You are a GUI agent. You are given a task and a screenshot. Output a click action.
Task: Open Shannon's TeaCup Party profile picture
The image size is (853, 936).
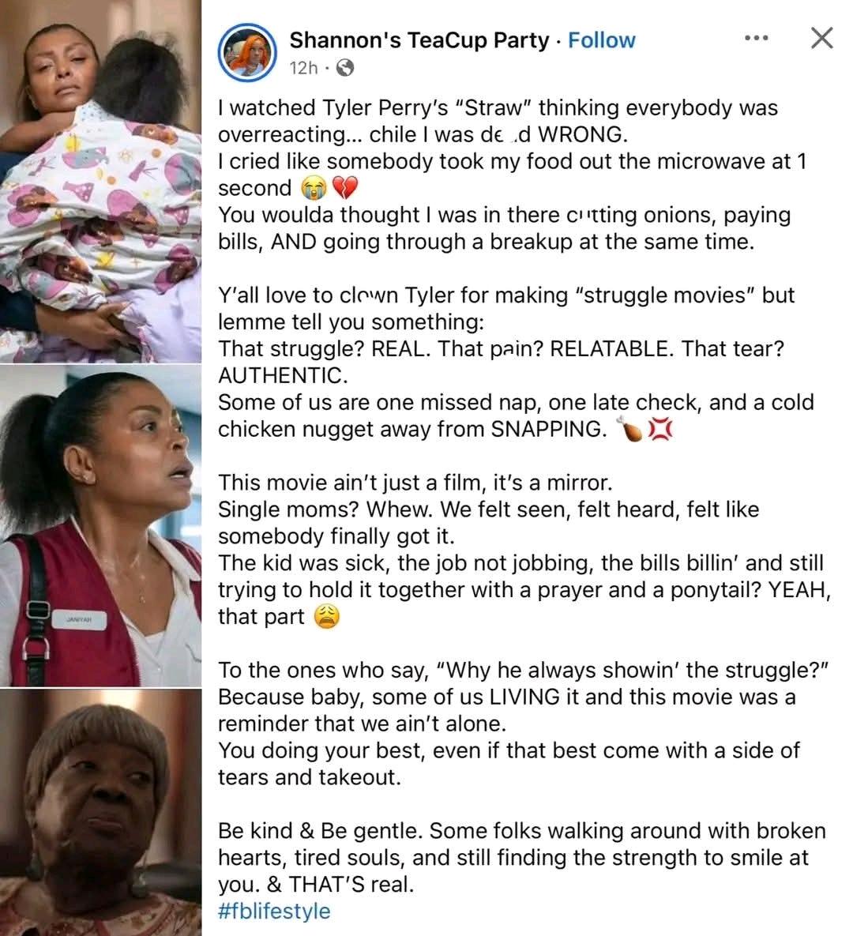pyautogui.click(x=247, y=53)
